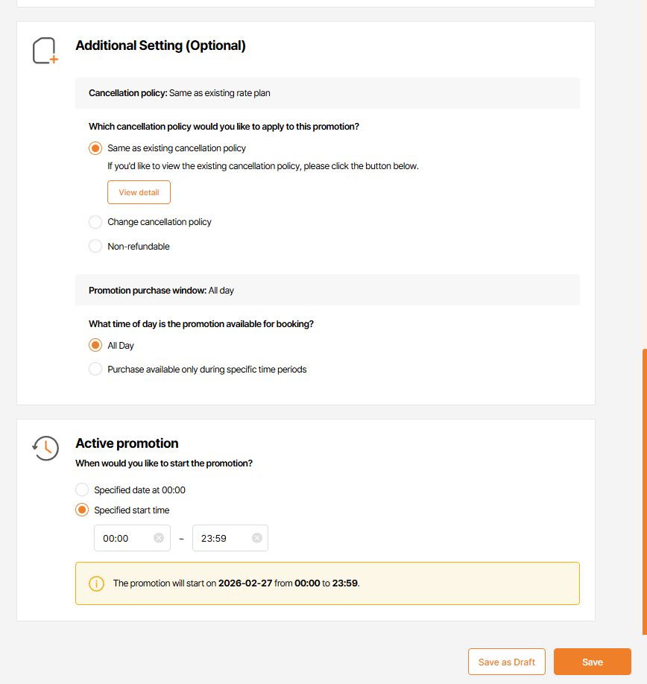This screenshot has height=684, width=647.
Task: Expand the Promotion purchase window bar
Action: [327, 290]
